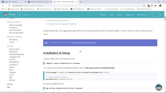This screenshot has height=93, width=166.
Task: Select Hangouts Chat driver in sidebar
Action: [15, 57]
